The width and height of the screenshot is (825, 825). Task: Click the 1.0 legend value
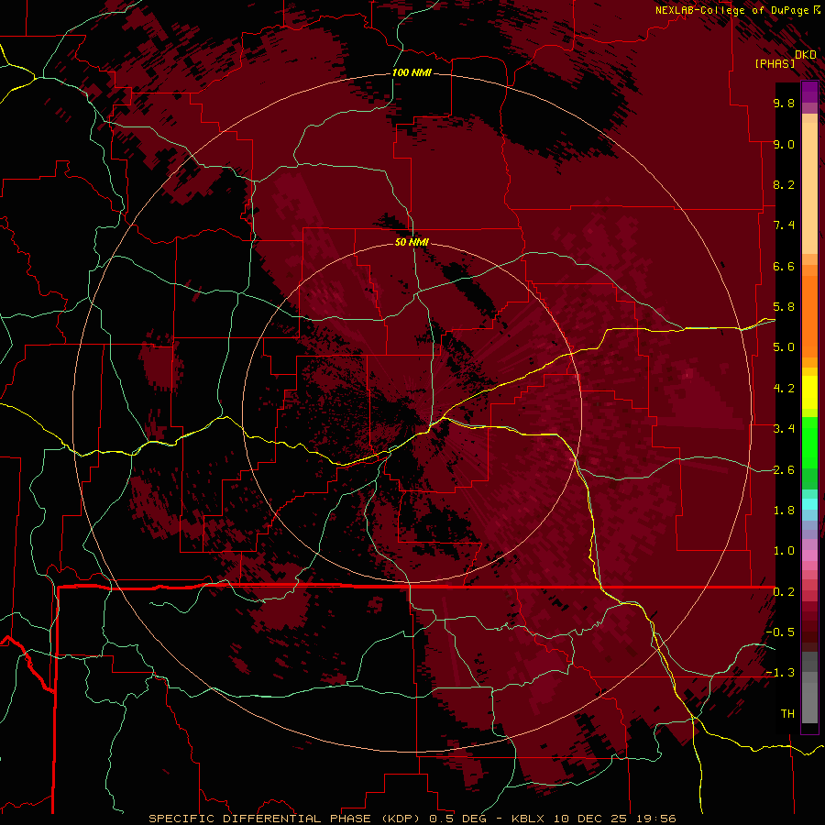coord(784,551)
